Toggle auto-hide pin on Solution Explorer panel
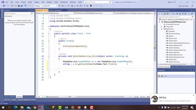Viewport: 196px width, 110px height. coord(191,10)
